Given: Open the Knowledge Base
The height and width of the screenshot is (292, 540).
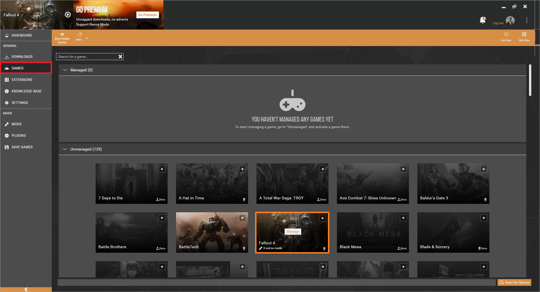Looking at the screenshot, I should pyautogui.click(x=26, y=91).
